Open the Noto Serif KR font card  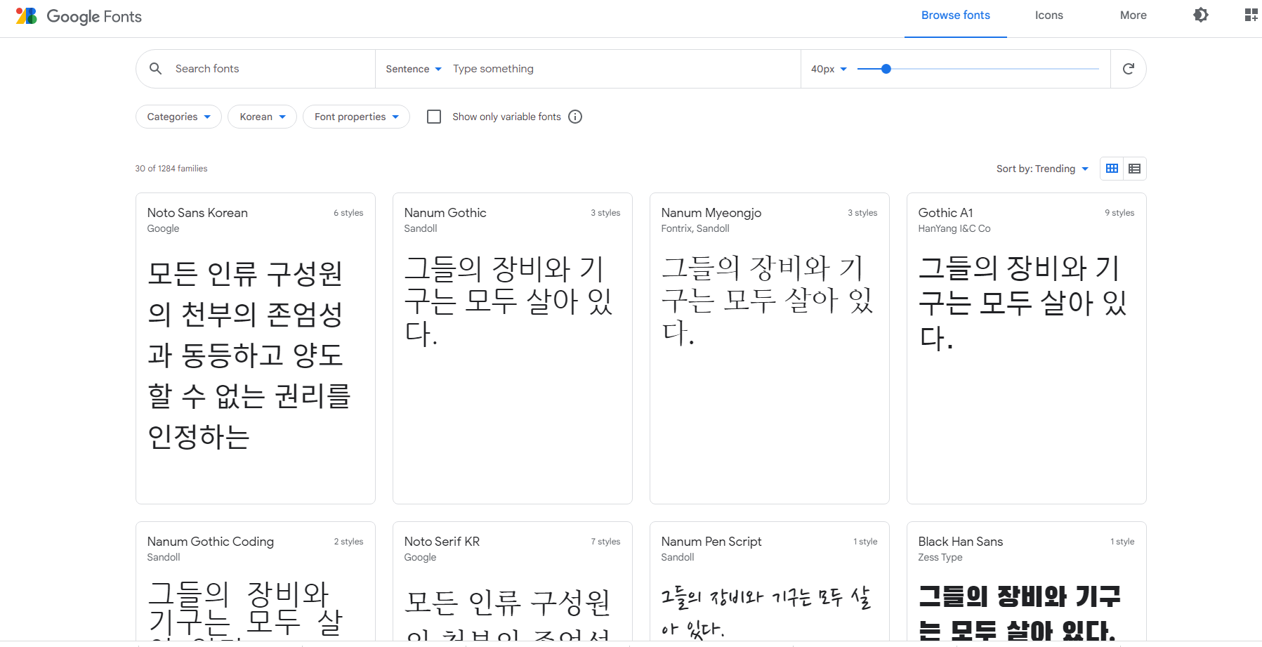[512, 581]
